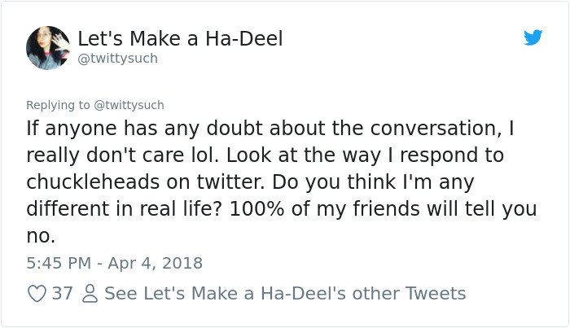The image size is (570, 328).
Task: See Let's Make a Ha-Deel's other Tweets
Action: tap(285, 294)
